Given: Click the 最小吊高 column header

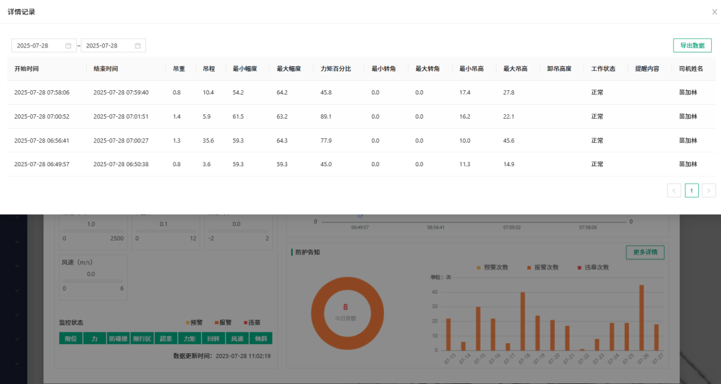Looking at the screenshot, I should pos(471,69).
